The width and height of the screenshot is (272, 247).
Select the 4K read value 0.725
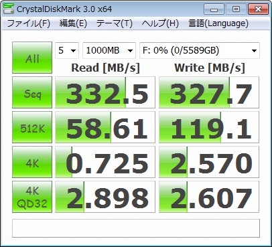[105, 162]
